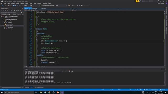Switch to the Error List tab

point(27,87)
